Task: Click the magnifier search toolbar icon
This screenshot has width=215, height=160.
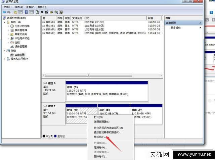Action: (x=56, y=12)
